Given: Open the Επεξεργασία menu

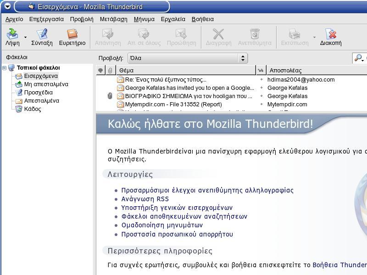Looking at the screenshot, I should (46, 19).
